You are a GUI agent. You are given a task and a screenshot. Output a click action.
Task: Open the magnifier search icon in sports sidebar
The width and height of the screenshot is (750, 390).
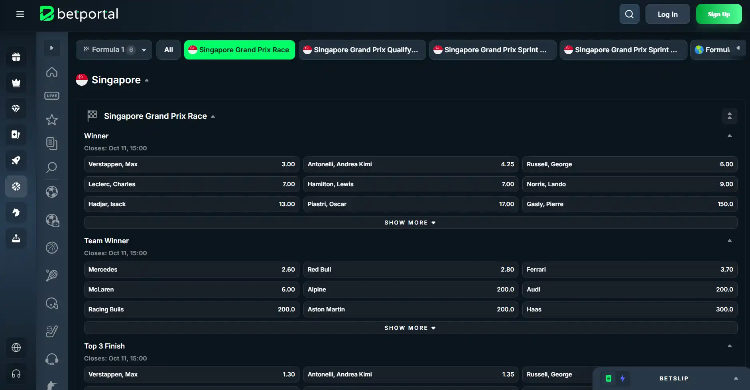pyautogui.click(x=52, y=167)
